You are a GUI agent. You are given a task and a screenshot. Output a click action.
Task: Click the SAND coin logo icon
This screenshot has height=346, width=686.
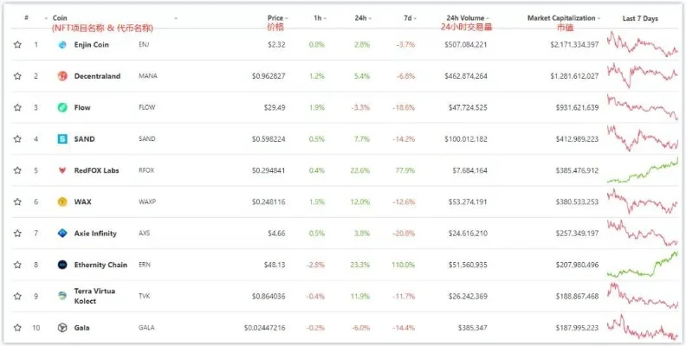tap(62, 138)
